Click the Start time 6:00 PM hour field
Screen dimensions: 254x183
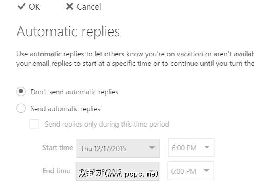pyautogui.click(x=184, y=148)
